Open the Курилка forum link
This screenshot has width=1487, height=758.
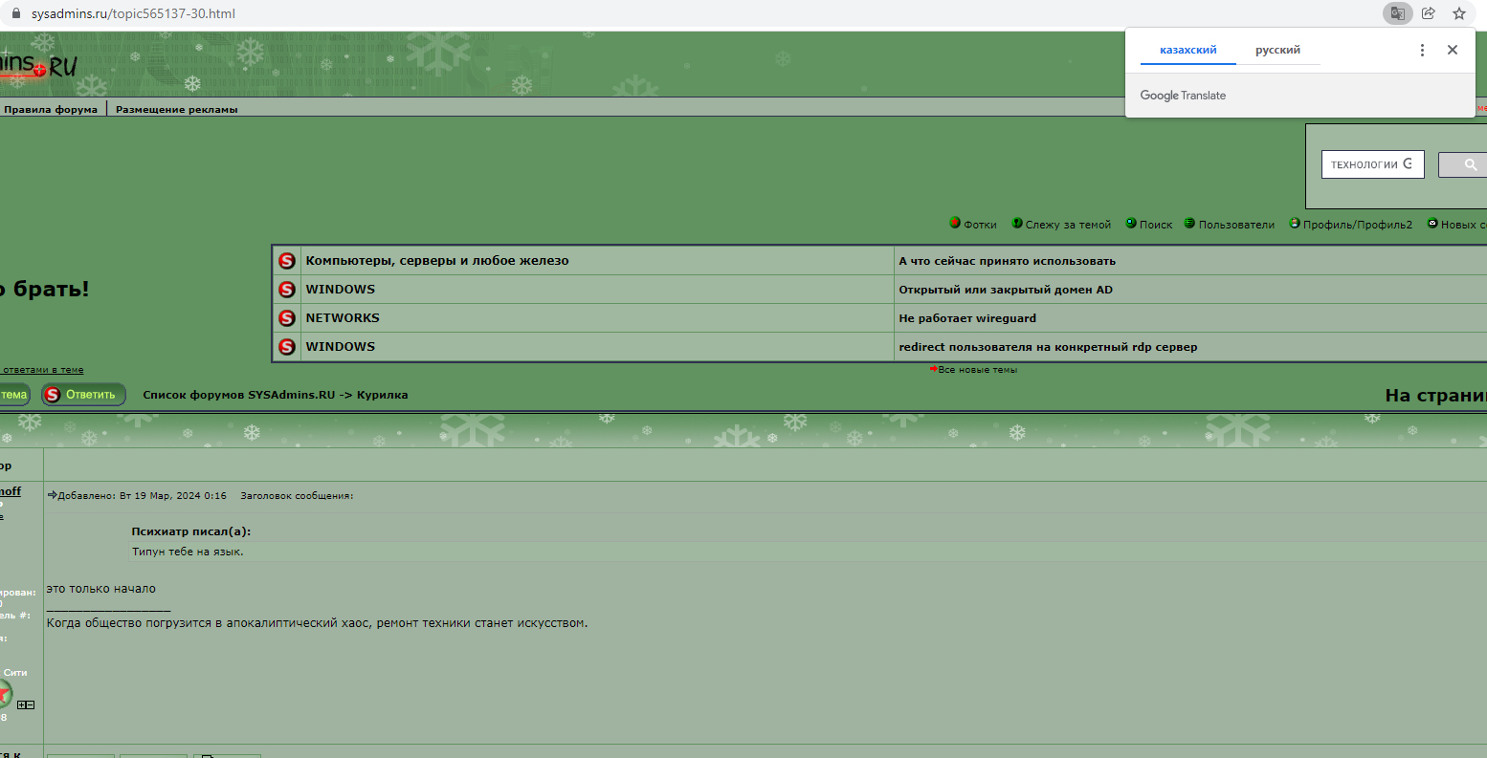[x=383, y=395]
